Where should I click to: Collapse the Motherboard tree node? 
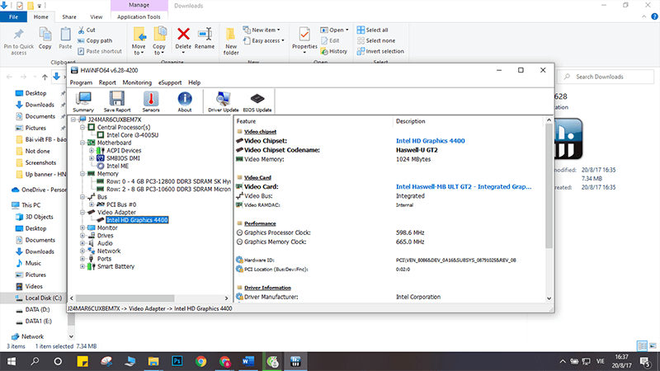pos(82,143)
